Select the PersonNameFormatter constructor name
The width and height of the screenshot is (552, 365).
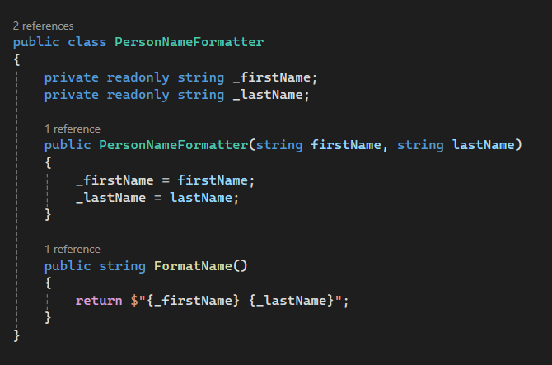coord(173,145)
